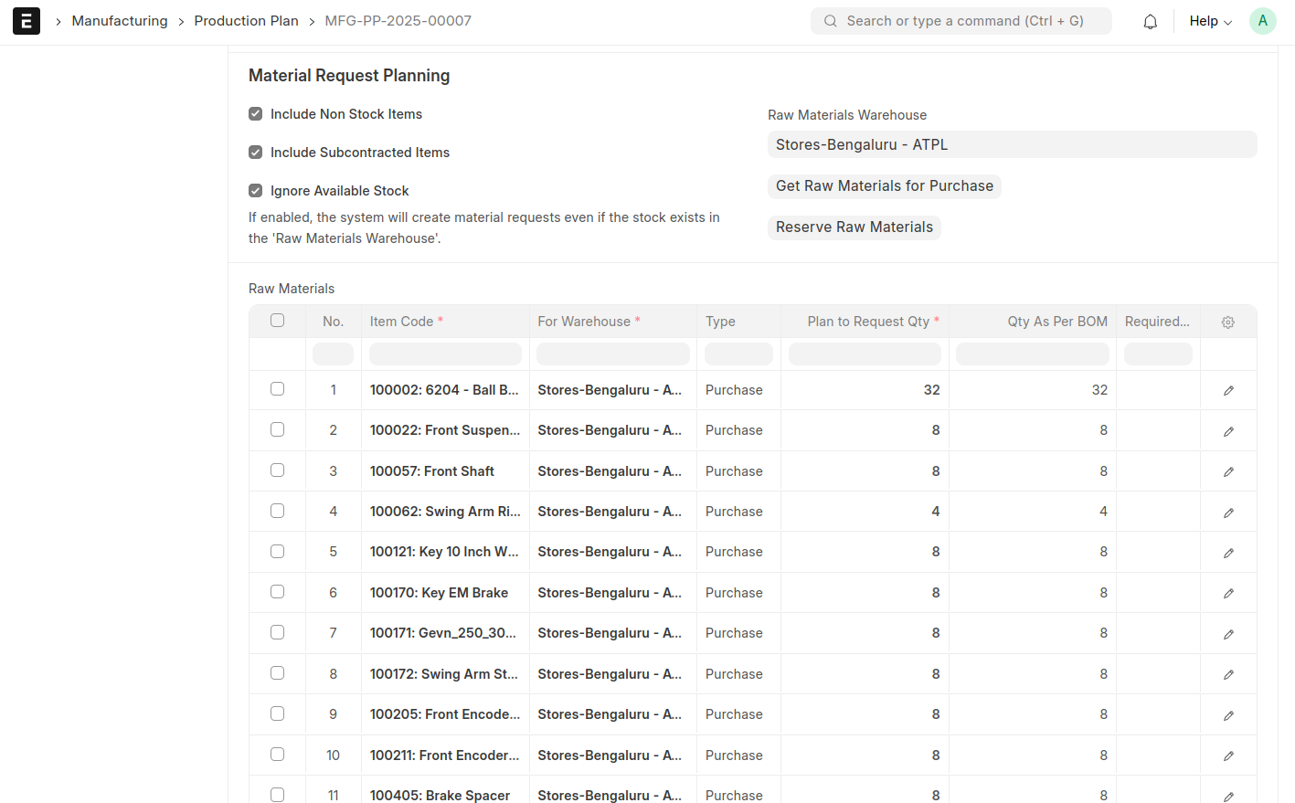Select all rows using header checkbox
1295x803 pixels.
tap(277, 321)
